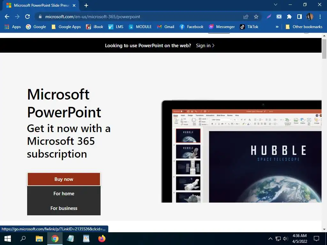Click the share this page icon
327x245 pixels.
click(246, 17)
